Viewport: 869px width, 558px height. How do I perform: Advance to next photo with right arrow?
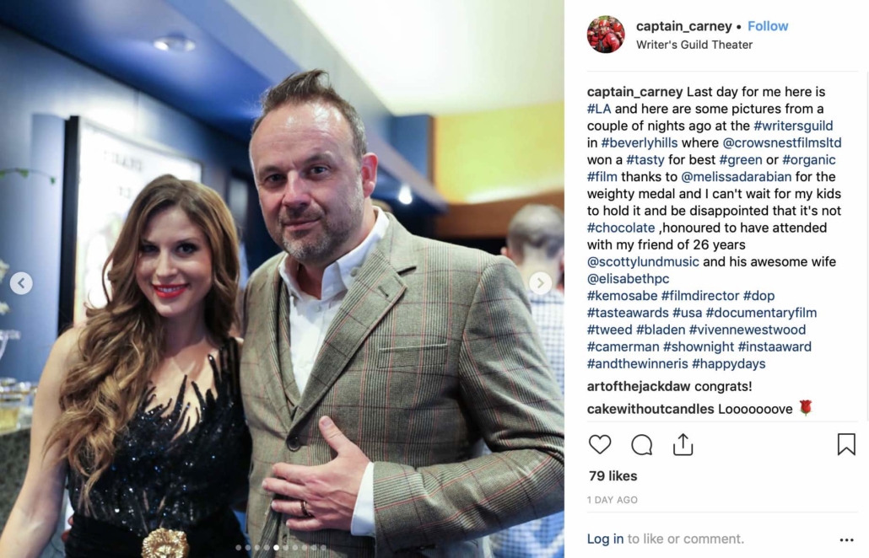click(x=540, y=283)
